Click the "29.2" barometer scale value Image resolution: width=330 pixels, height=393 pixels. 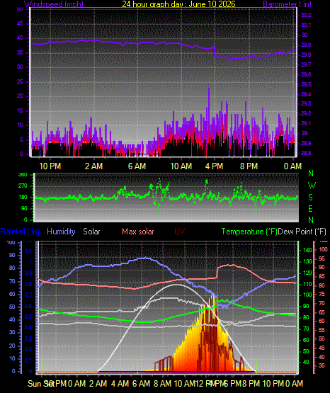click(306, 113)
